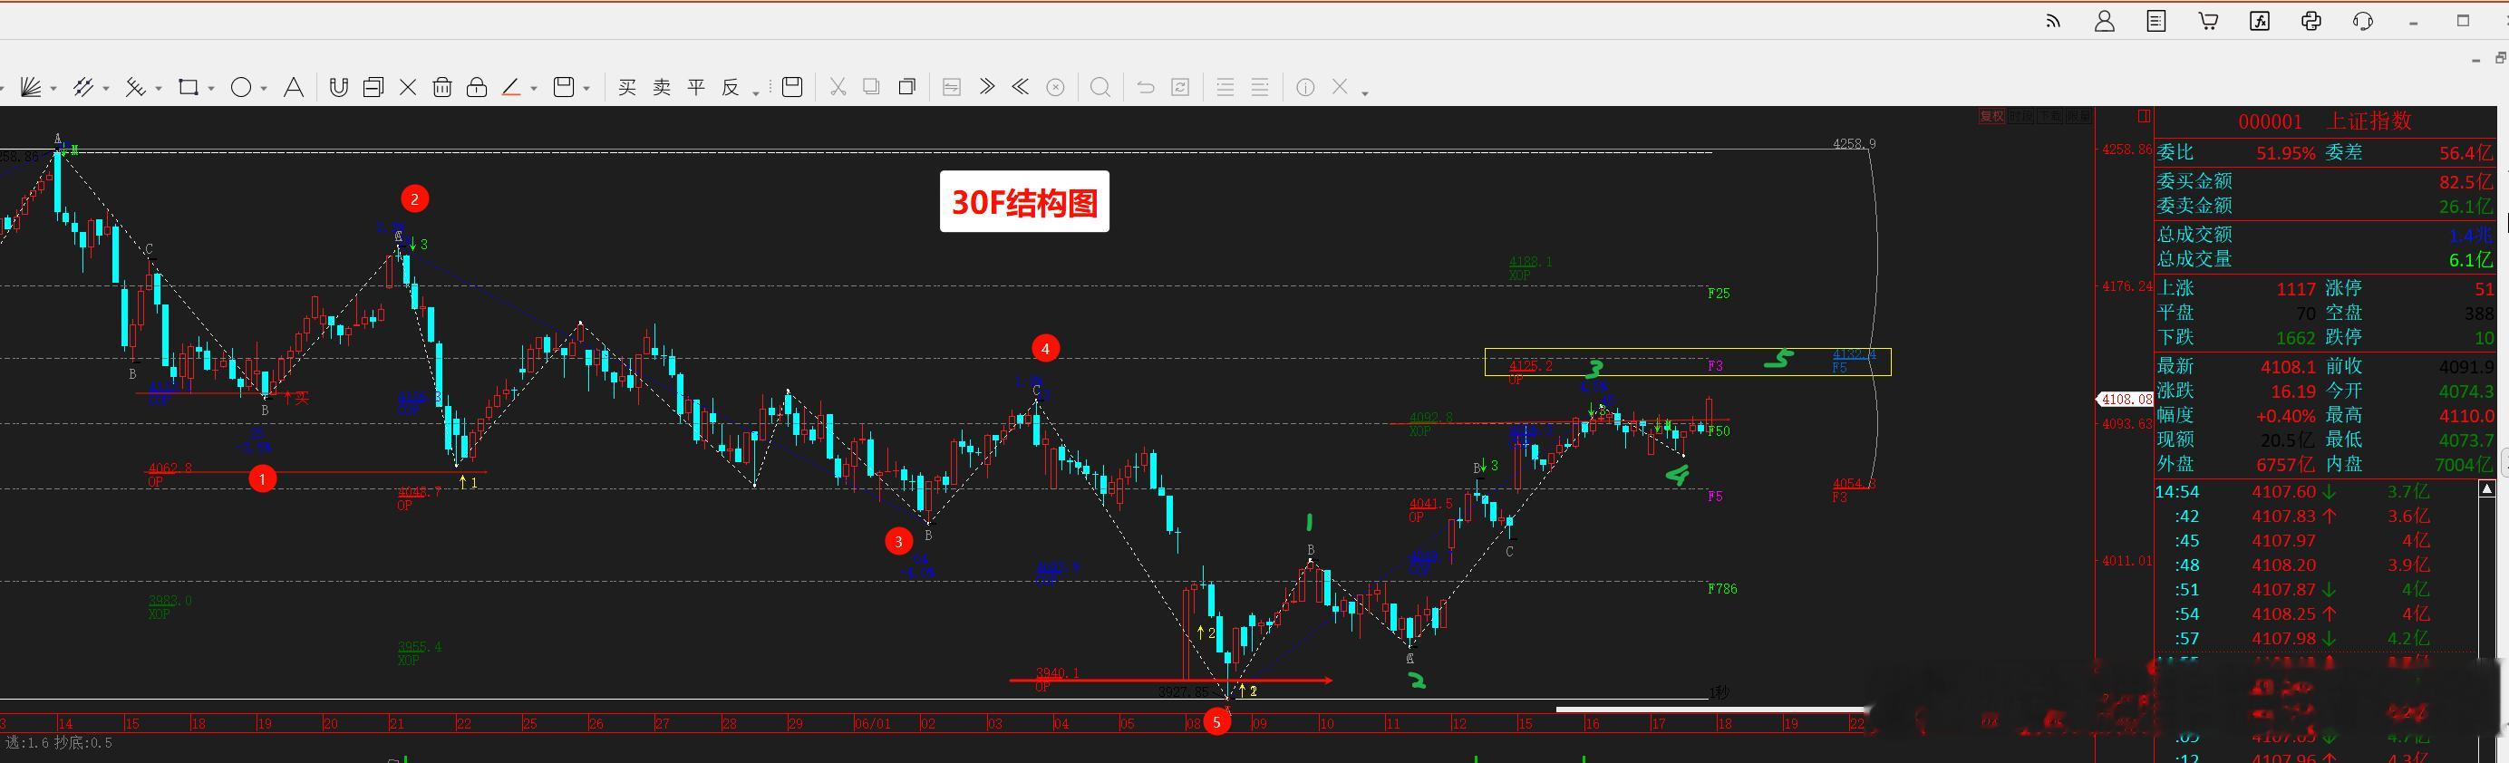The height and width of the screenshot is (763, 2509).
Task: Click the grayed copy icon beside scissors
Action: (x=872, y=88)
